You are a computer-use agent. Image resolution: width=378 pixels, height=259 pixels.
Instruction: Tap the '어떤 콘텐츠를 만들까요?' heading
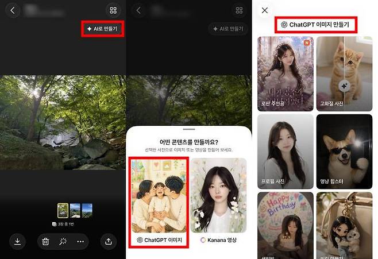(189, 142)
